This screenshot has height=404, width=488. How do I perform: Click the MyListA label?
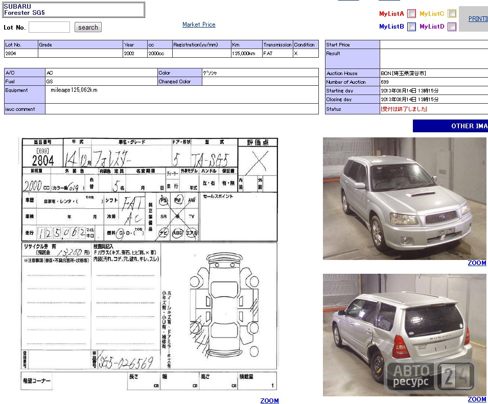391,14
